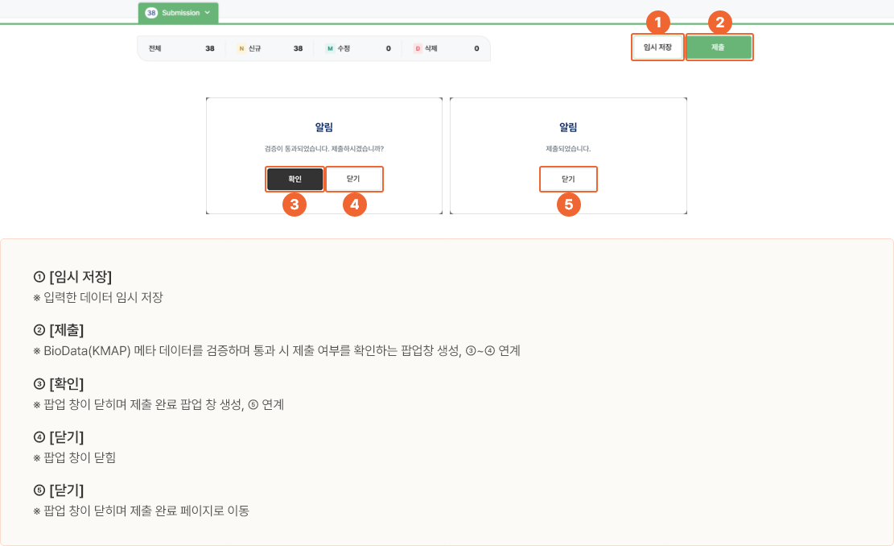Image resolution: width=894 pixels, height=546 pixels.
Task: Click the 알림 title in confirmation dialog
Action: [323, 127]
